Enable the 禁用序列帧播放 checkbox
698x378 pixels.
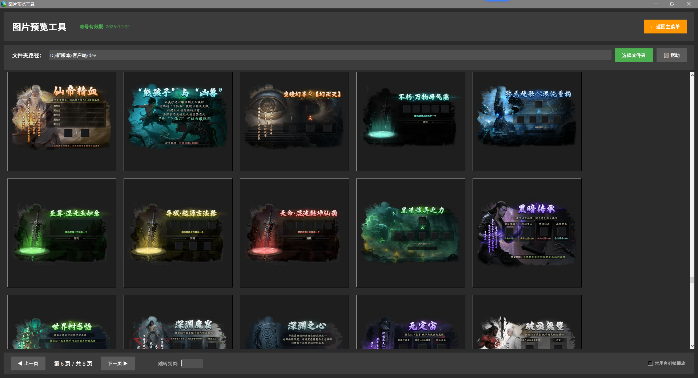click(x=650, y=363)
